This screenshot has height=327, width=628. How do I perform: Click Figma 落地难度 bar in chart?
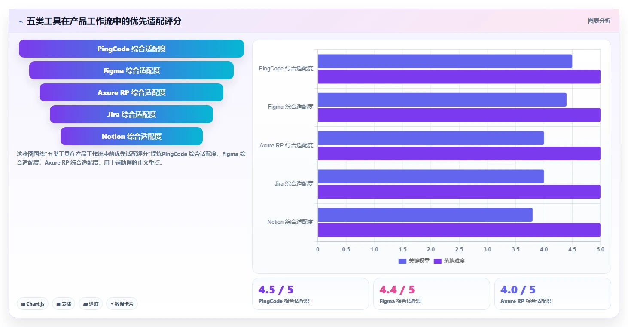point(459,115)
